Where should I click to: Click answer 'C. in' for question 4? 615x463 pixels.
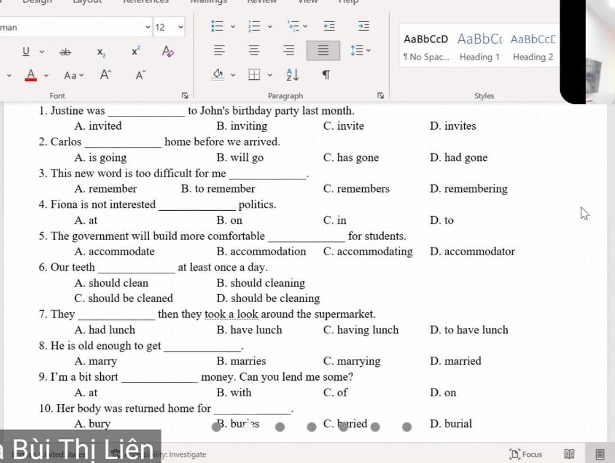335,220
